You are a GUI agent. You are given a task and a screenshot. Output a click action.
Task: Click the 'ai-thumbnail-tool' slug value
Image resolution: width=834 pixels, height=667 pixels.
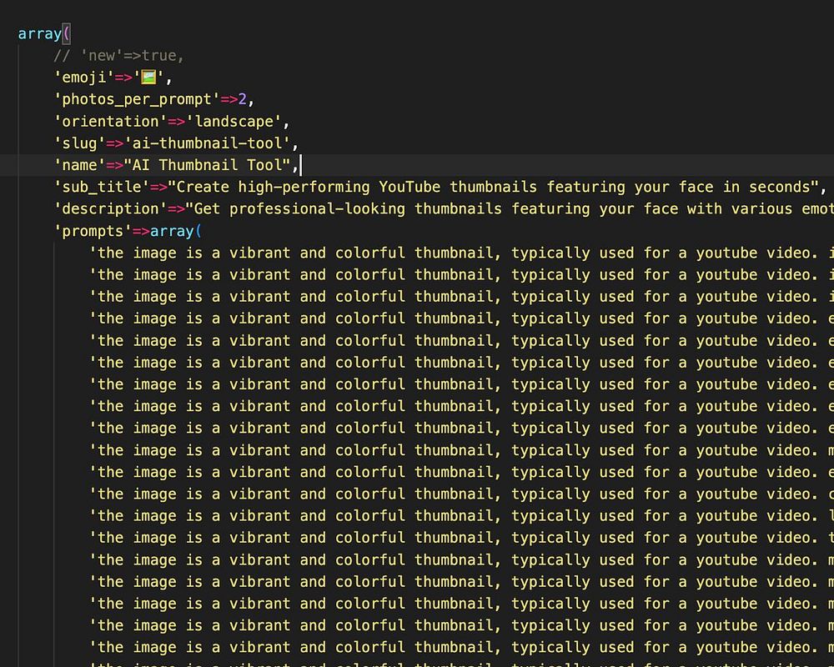click(x=207, y=143)
